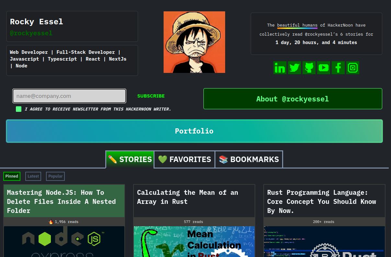This screenshot has height=257, width=391.
Task: Open the Mastering Node.JS story title
Action: pyautogui.click(x=61, y=201)
